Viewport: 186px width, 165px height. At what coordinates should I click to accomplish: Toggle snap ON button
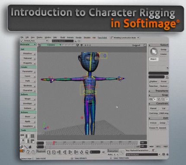point(151,99)
